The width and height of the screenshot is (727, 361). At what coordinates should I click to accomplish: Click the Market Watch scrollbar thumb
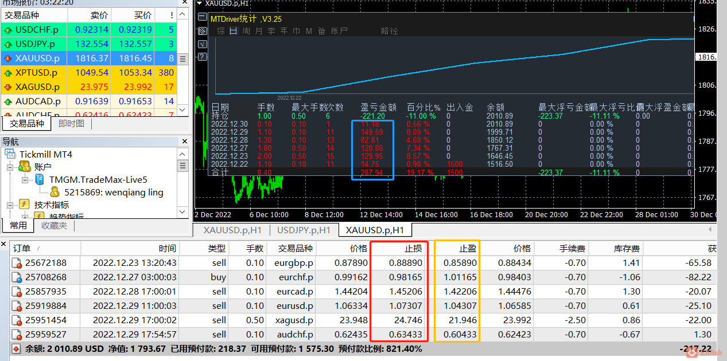(183, 58)
